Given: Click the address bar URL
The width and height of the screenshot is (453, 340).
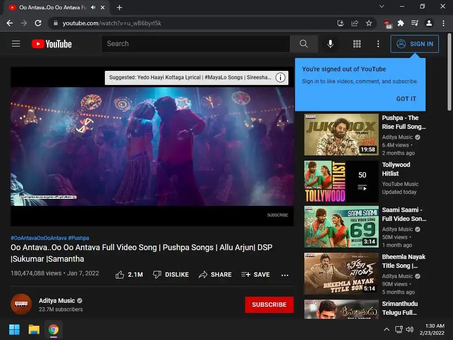Looking at the screenshot, I should [112, 23].
